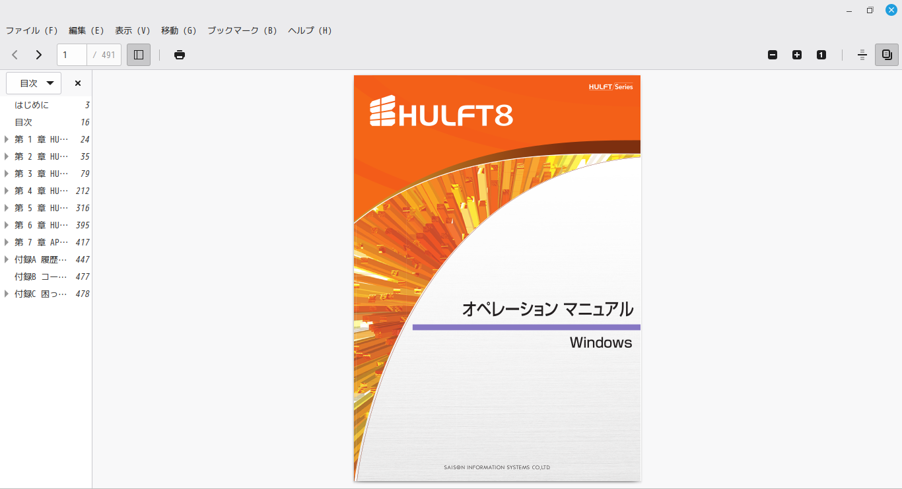Open the 表示 (V) menu
The image size is (902, 489).
coord(133,30)
